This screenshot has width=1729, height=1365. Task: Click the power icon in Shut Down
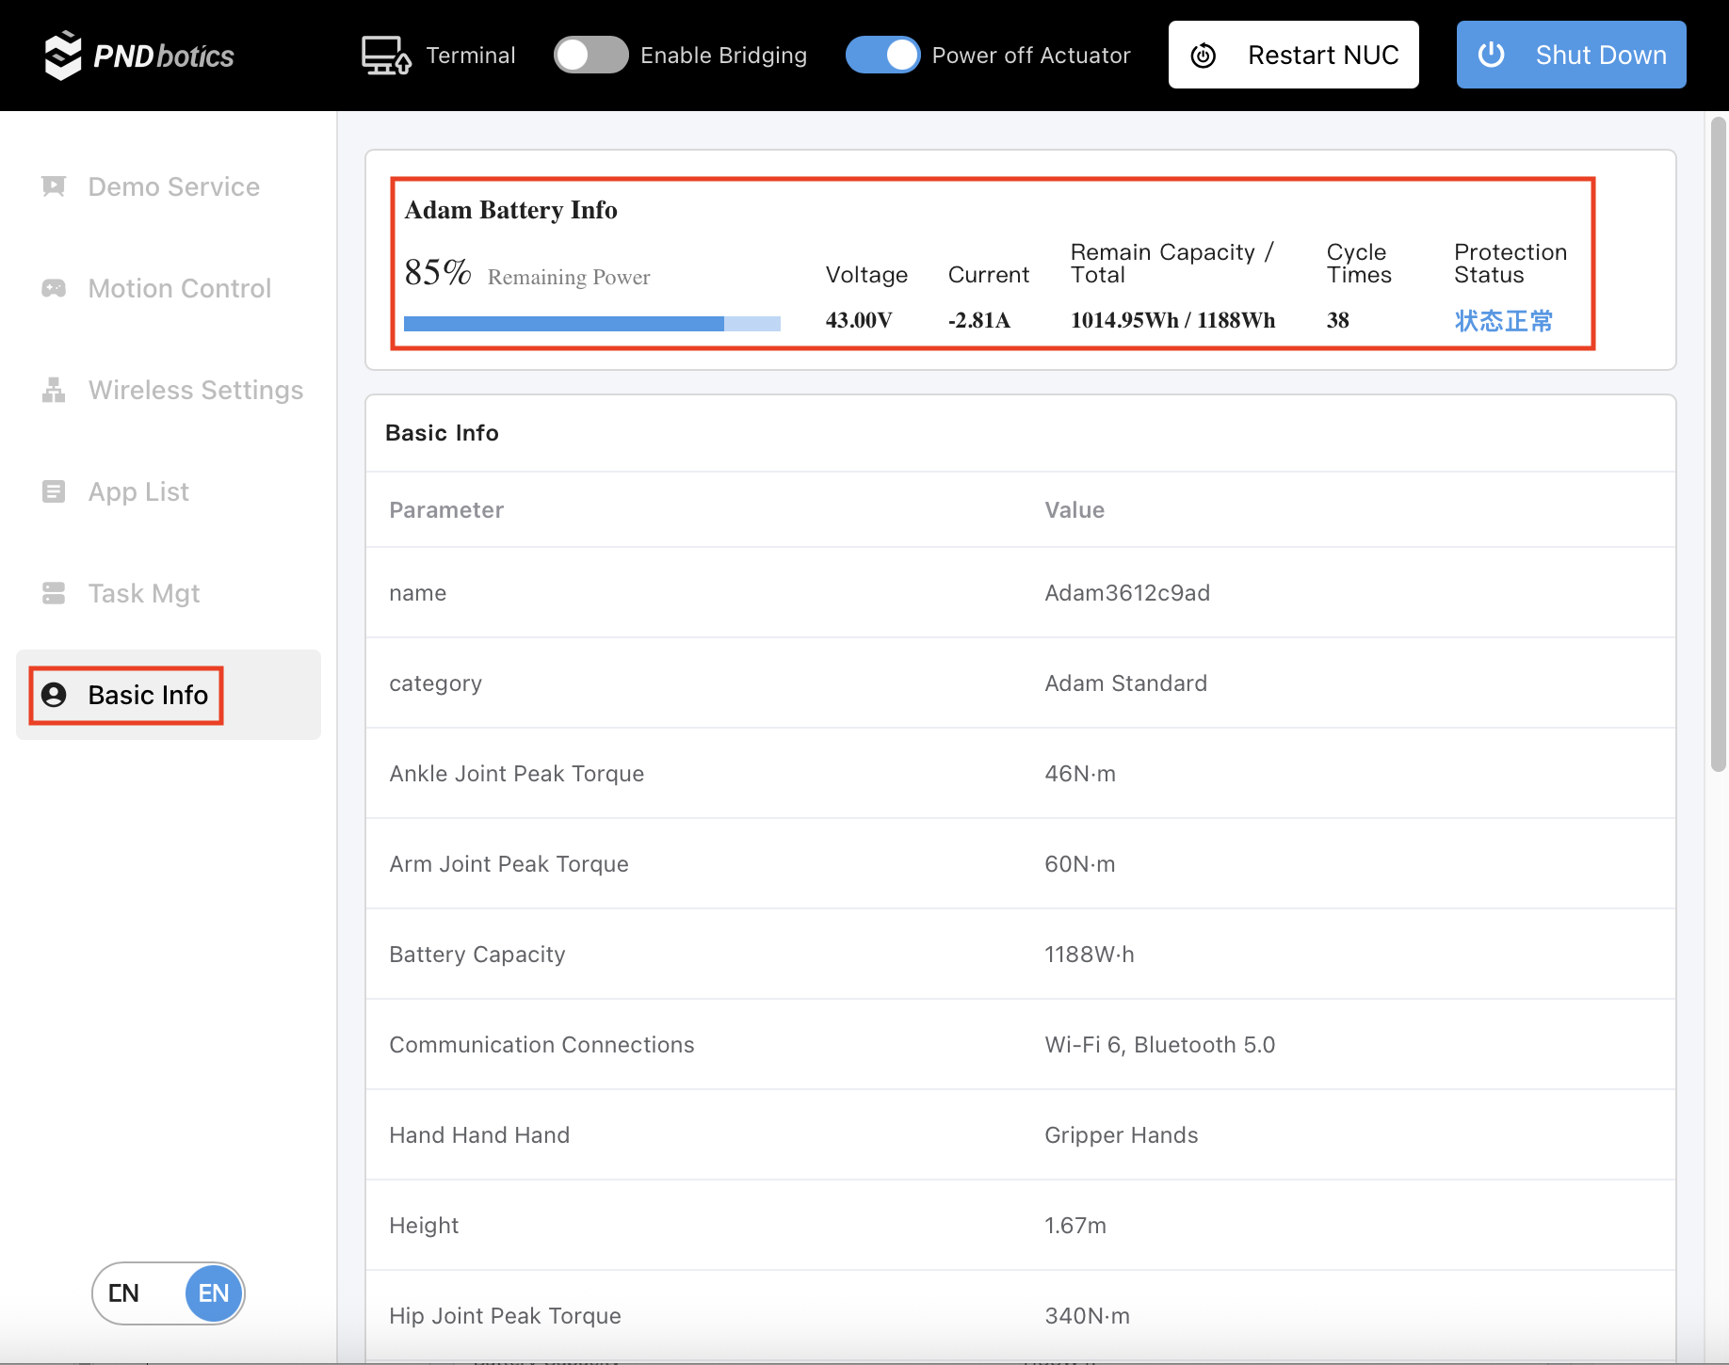tap(1491, 55)
